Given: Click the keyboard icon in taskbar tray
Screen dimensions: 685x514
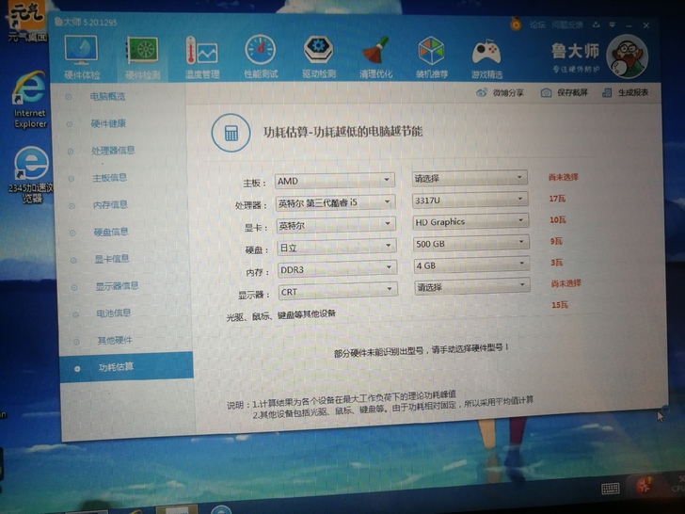Looking at the screenshot, I should pos(611,489).
